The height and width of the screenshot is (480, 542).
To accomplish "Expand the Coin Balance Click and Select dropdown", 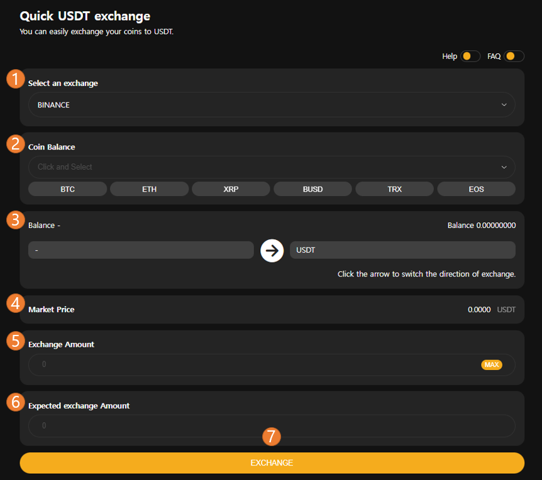I will (x=271, y=167).
